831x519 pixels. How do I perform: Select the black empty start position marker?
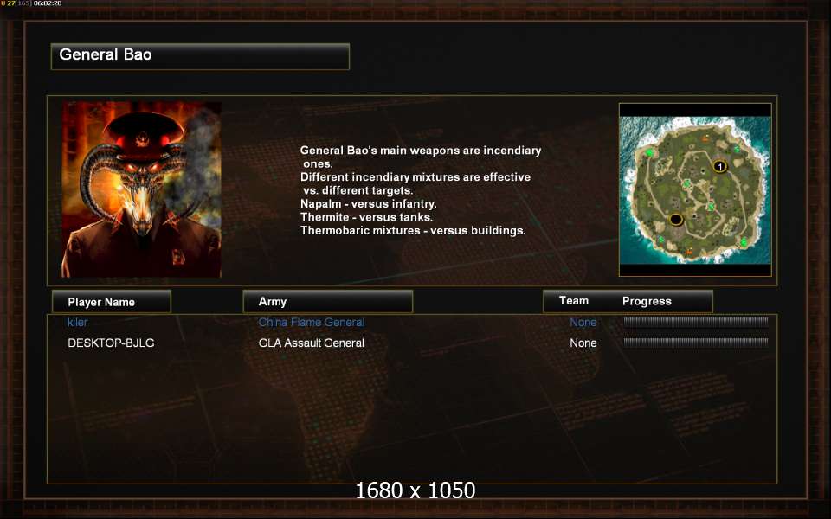pyautogui.click(x=676, y=219)
